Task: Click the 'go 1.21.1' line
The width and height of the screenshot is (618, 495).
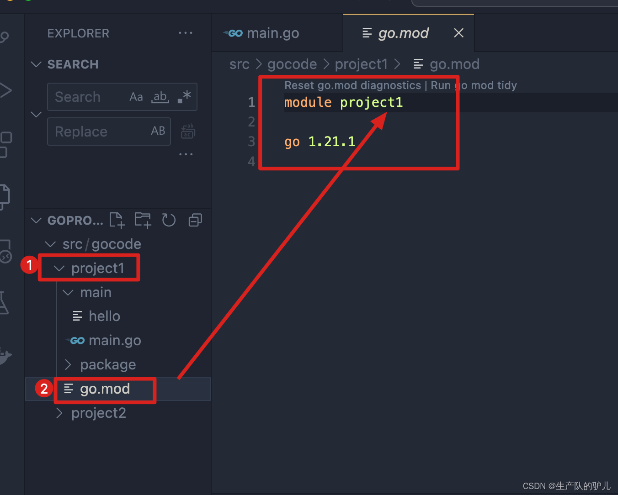Action: (320, 142)
